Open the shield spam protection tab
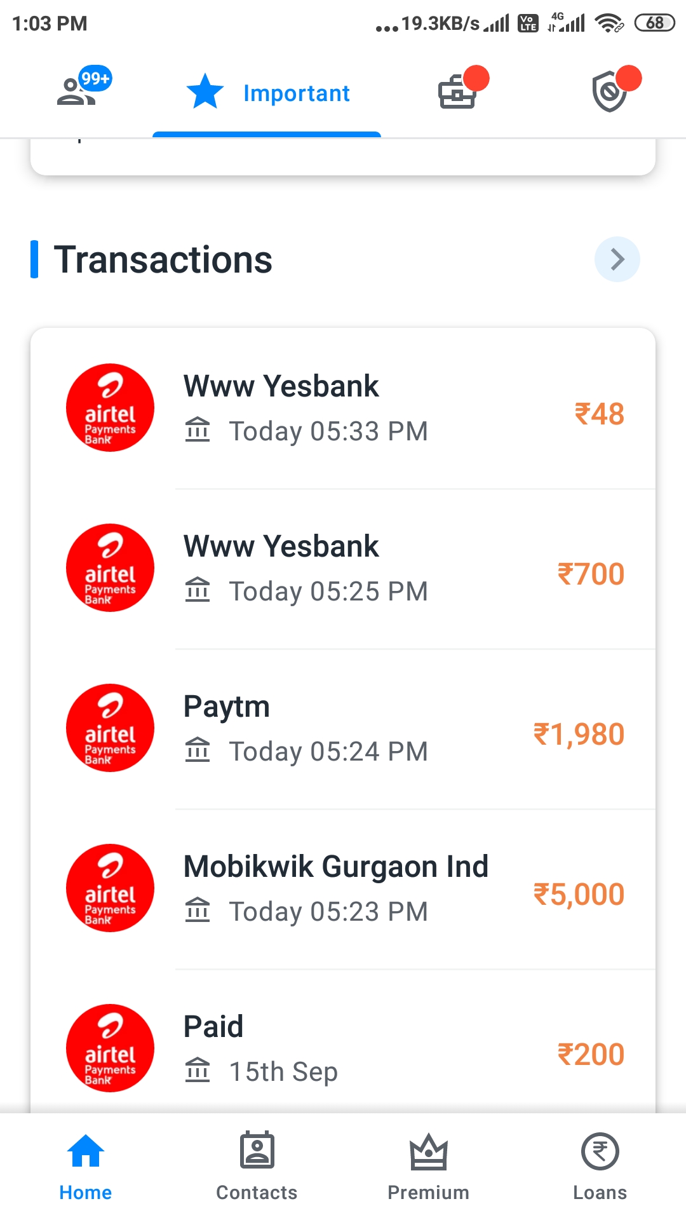The width and height of the screenshot is (686, 1220). pyautogui.click(x=610, y=93)
